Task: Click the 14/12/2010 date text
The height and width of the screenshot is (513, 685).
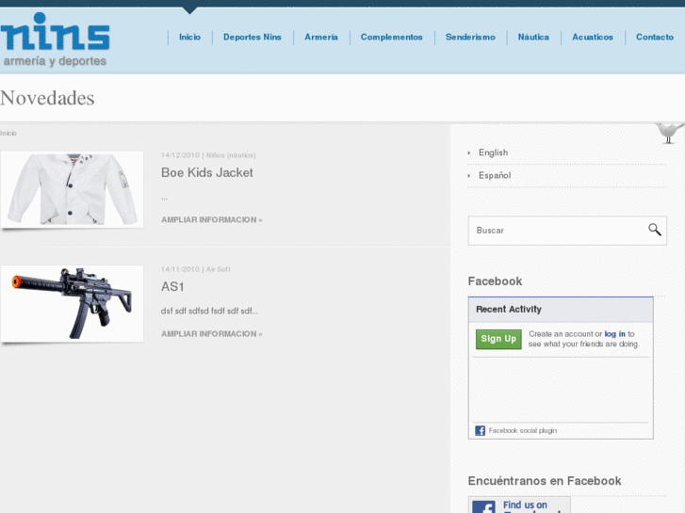Action: click(180, 155)
